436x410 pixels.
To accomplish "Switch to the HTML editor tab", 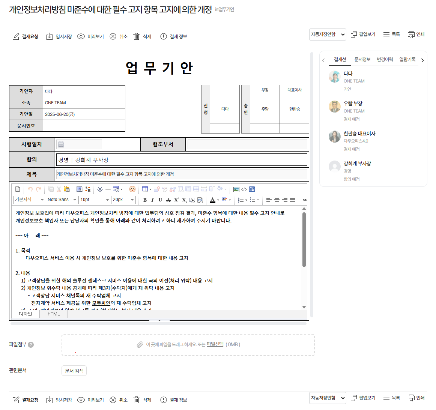I will [54, 314].
